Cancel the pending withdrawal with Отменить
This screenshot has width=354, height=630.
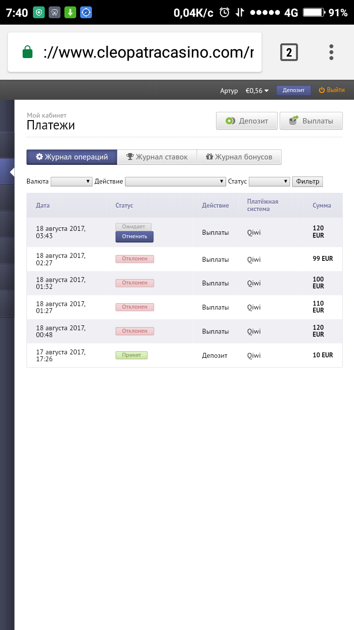tap(134, 237)
